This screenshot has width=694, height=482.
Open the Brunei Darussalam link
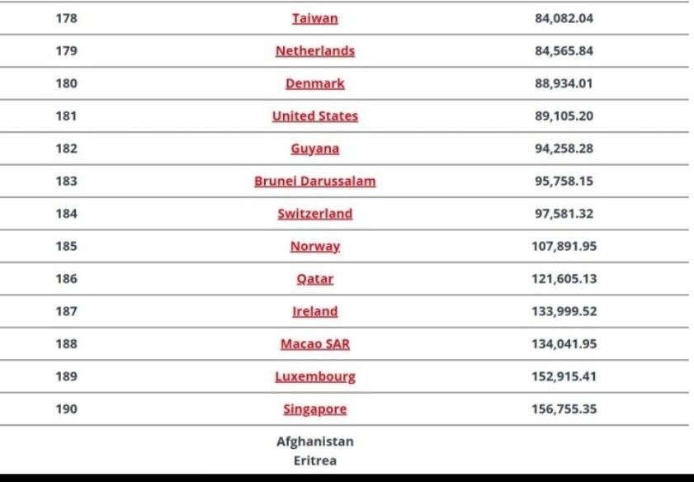pos(314,181)
